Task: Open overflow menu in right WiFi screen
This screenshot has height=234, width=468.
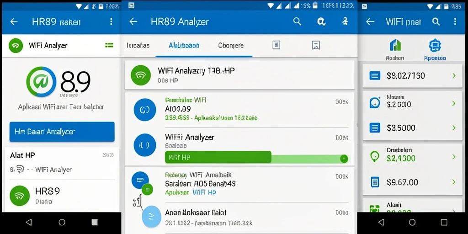Action: pyautogui.click(x=455, y=21)
